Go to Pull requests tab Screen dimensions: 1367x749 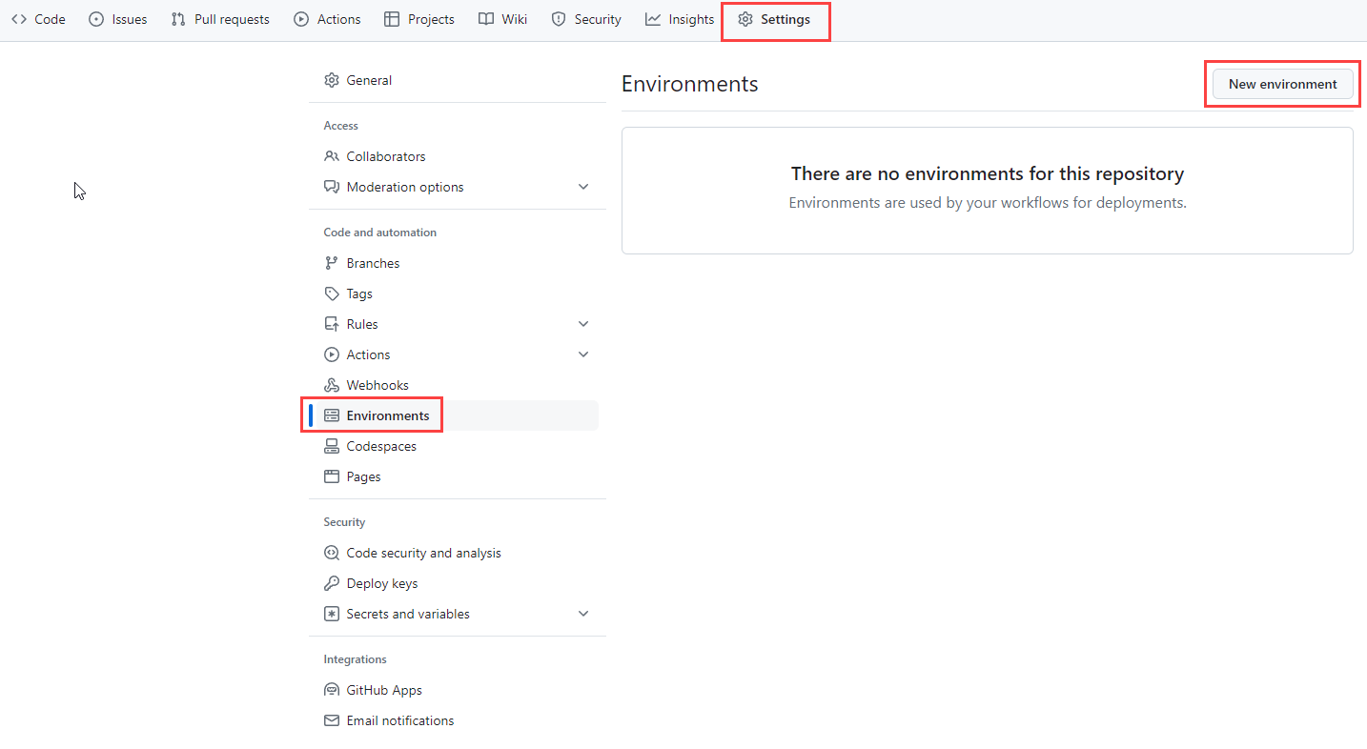coord(220,19)
